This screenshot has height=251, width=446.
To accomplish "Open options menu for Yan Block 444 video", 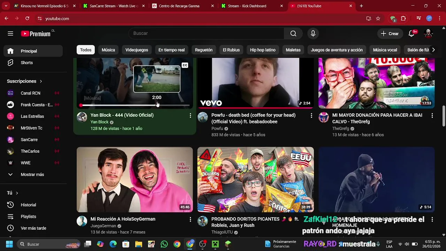I will pyautogui.click(x=190, y=115).
